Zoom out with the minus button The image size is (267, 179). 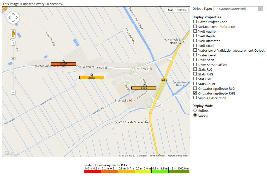[13, 92]
